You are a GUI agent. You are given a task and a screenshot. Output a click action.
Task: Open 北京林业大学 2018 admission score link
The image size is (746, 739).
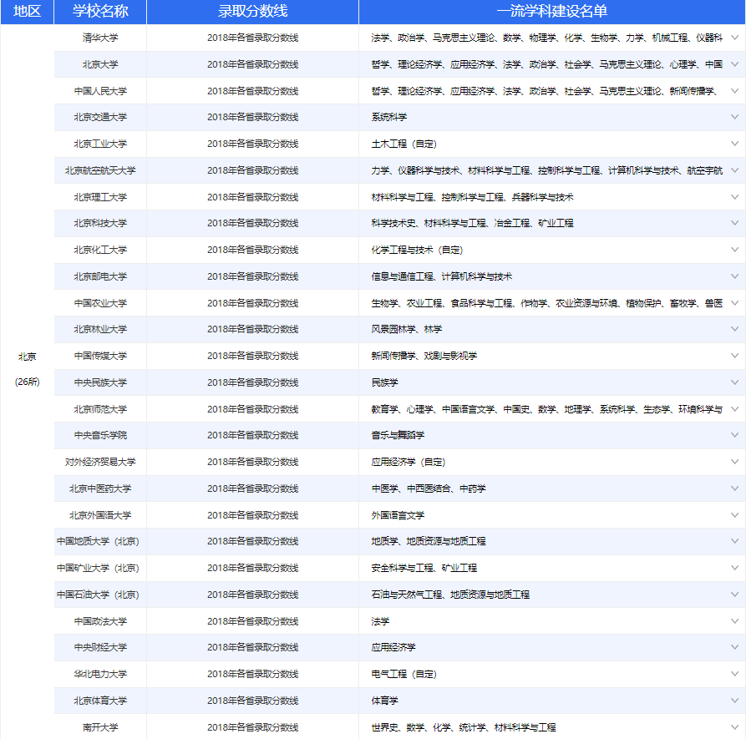coord(252,329)
